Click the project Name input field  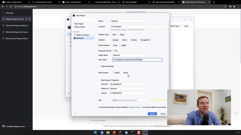[128, 21]
